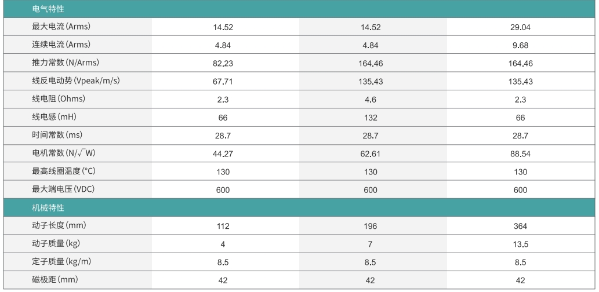The height and width of the screenshot is (292, 599).
Task: Click the 62.61 motor constant value
Action: [371, 154]
